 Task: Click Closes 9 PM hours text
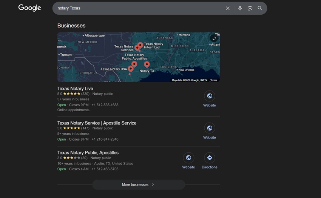(x=79, y=105)
